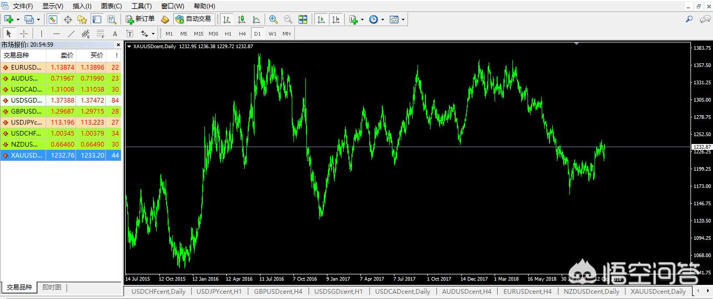Expand the New Chart dropdown arrow

tap(18, 20)
